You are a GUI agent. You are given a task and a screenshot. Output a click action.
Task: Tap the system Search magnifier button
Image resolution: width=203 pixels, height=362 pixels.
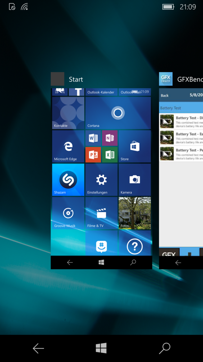pos(165,348)
